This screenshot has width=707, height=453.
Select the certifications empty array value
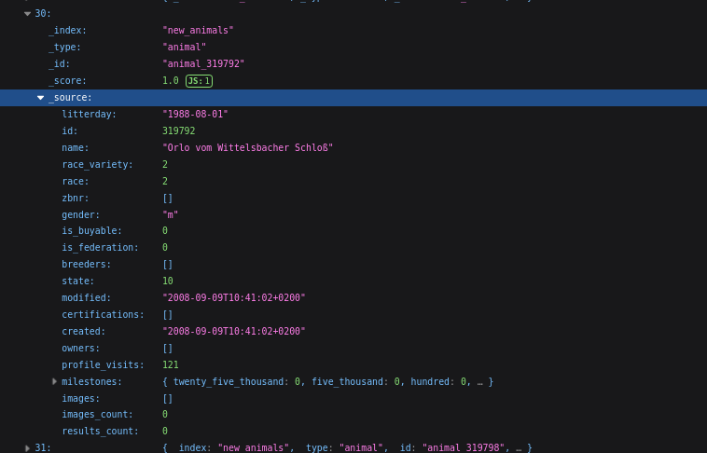[x=167, y=314]
